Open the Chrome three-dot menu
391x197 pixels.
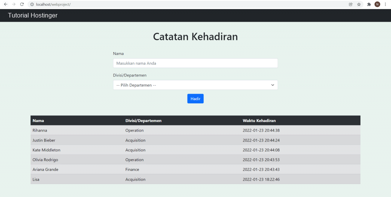pos(385,4)
